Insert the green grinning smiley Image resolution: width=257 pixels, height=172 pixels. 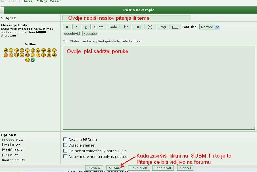[33, 60]
